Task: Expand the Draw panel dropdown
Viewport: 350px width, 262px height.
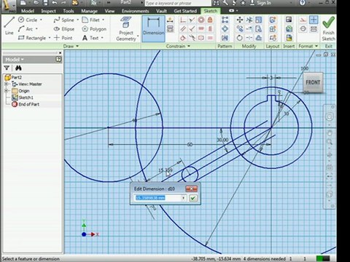Action: pyautogui.click(x=77, y=46)
